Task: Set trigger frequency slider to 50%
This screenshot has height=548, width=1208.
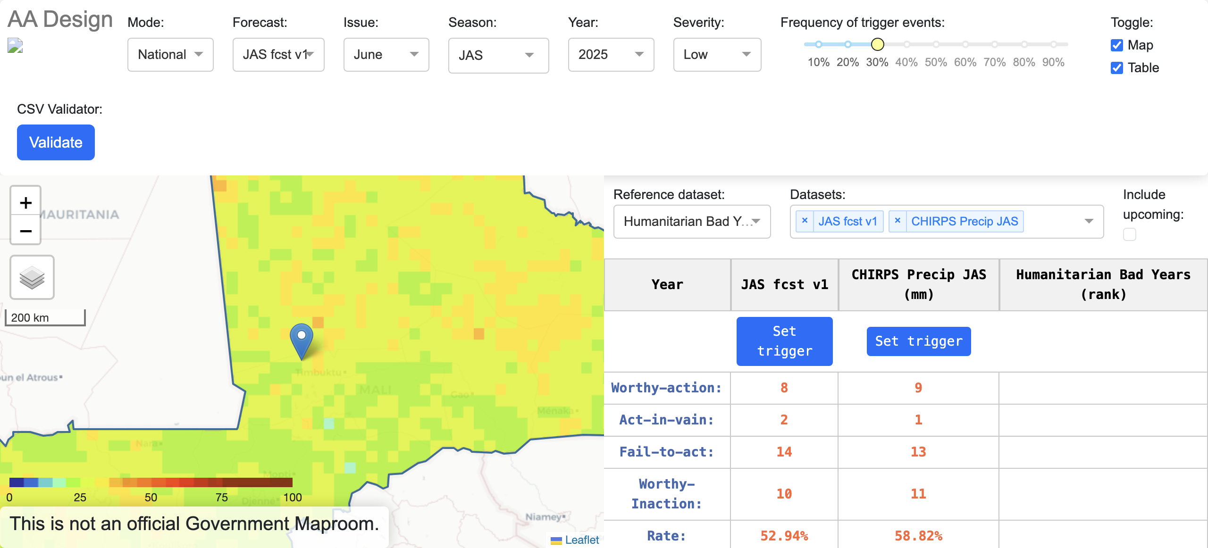Action: click(936, 44)
